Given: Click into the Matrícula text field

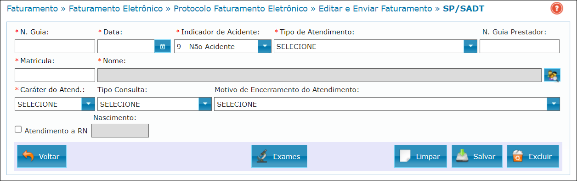Looking at the screenshot, I should tap(55, 75).
